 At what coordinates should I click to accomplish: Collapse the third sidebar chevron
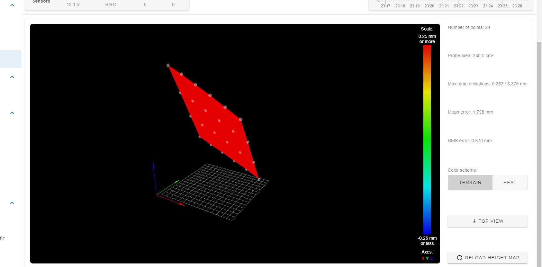(12, 113)
